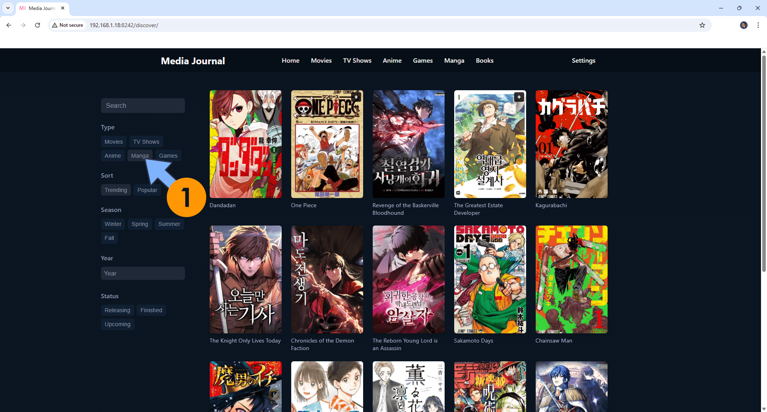Close the Media Journal browser tab
Image resolution: width=767 pixels, height=412 pixels.
(63, 8)
